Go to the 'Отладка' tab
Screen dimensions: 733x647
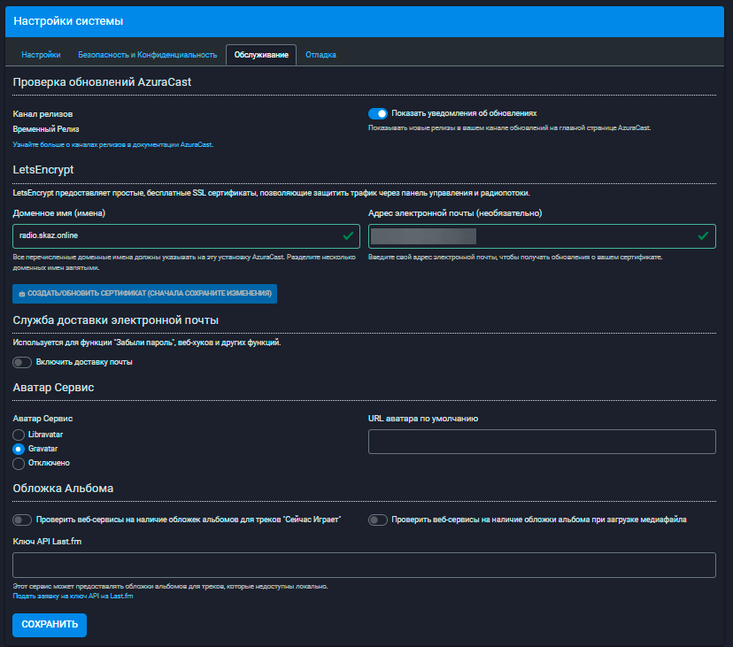point(320,55)
